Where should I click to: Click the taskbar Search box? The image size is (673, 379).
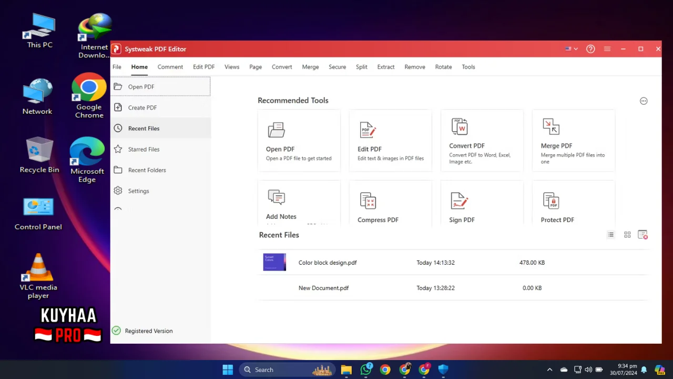coord(288,370)
